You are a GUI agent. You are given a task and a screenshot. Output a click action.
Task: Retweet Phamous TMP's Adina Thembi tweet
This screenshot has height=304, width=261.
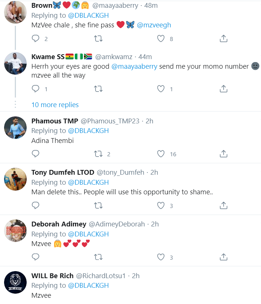(x=98, y=154)
